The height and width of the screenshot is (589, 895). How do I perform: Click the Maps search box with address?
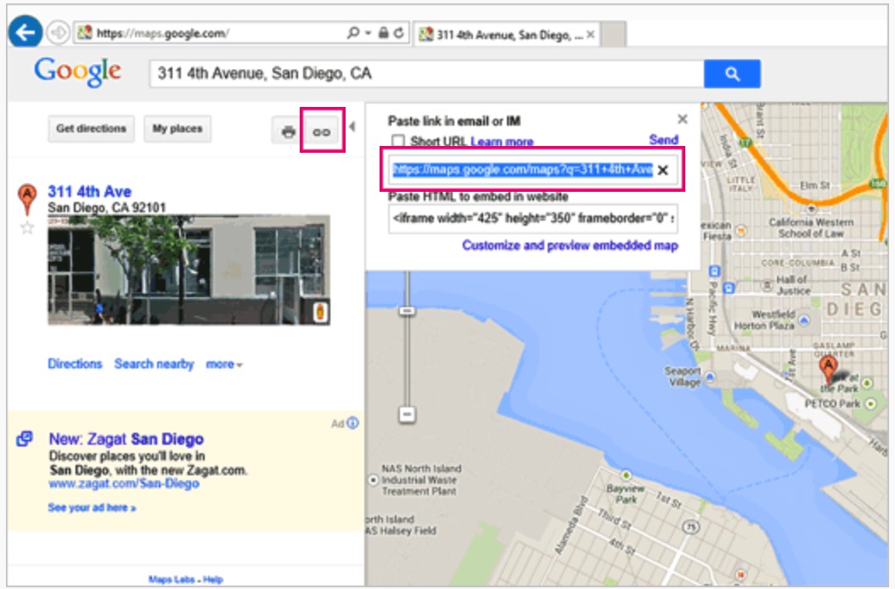[x=426, y=74]
